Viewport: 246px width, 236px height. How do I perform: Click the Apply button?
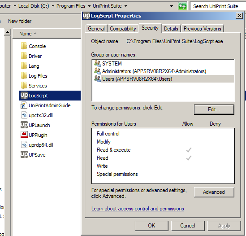pos(224,226)
